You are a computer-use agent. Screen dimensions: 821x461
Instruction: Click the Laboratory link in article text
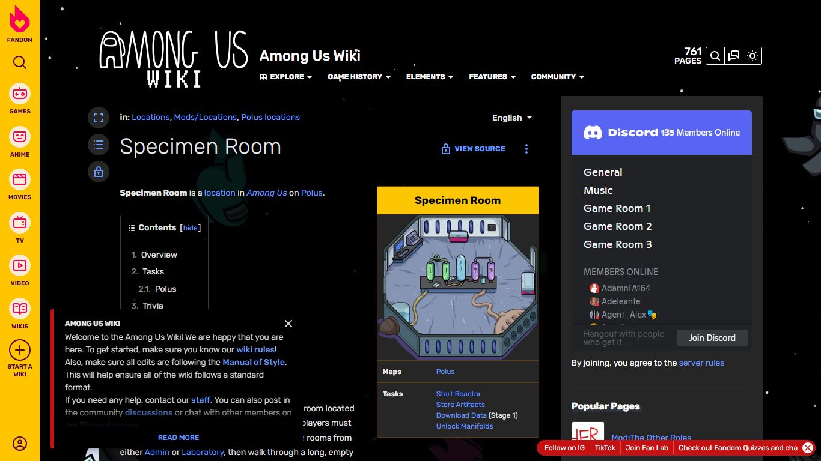[203, 452]
